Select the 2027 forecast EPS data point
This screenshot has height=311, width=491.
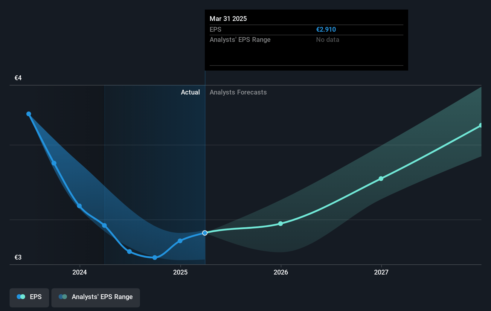[381, 179]
